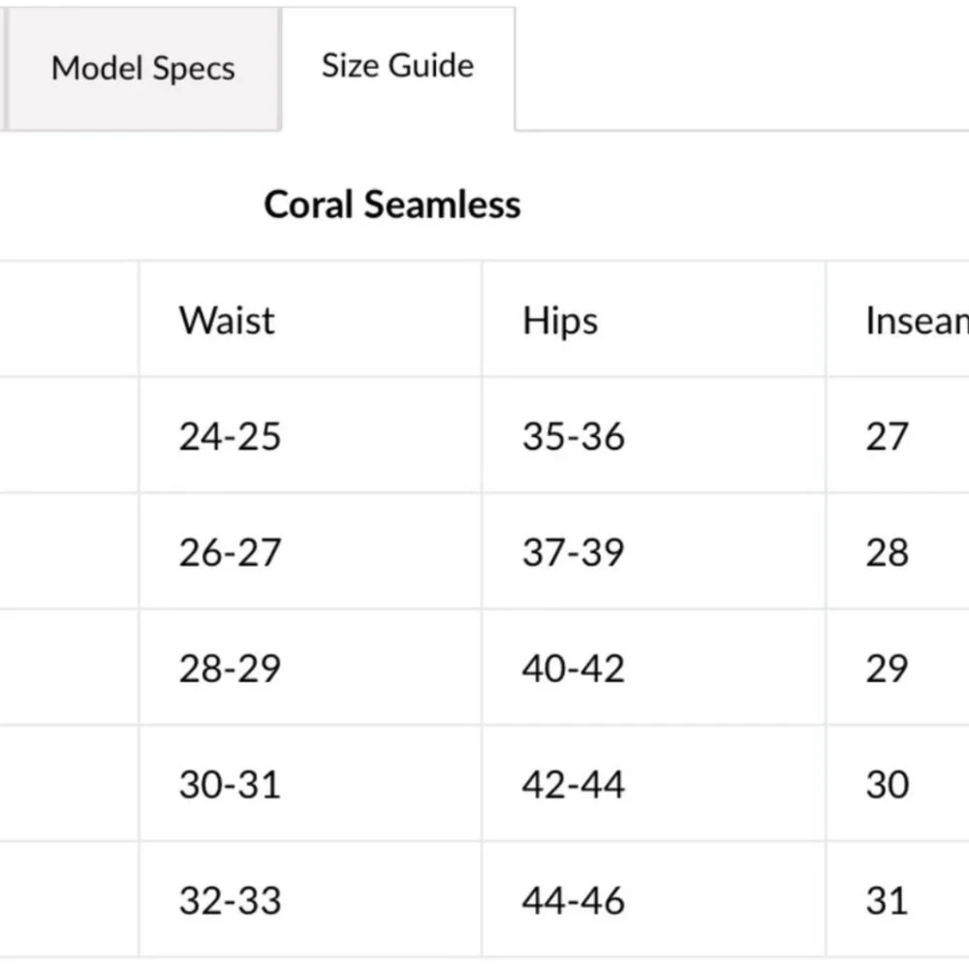Viewport: 969px width, 969px height.
Task: Select the inseam value 31 cell
Action: (x=887, y=900)
